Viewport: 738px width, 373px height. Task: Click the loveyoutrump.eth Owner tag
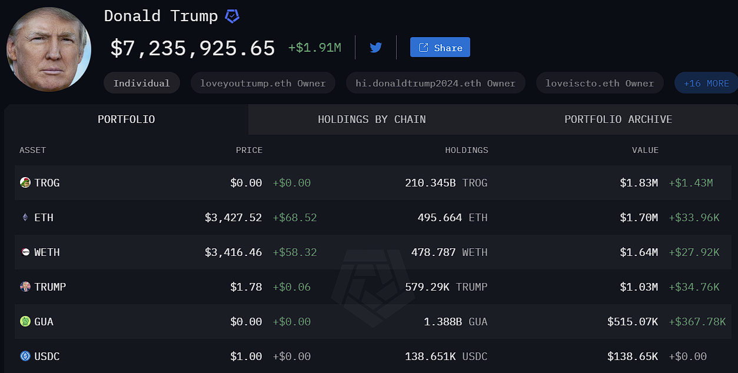tap(262, 84)
